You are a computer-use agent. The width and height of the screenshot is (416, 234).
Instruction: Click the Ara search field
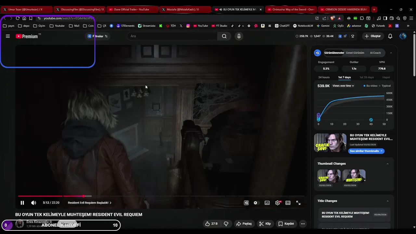pyautogui.click(x=173, y=36)
